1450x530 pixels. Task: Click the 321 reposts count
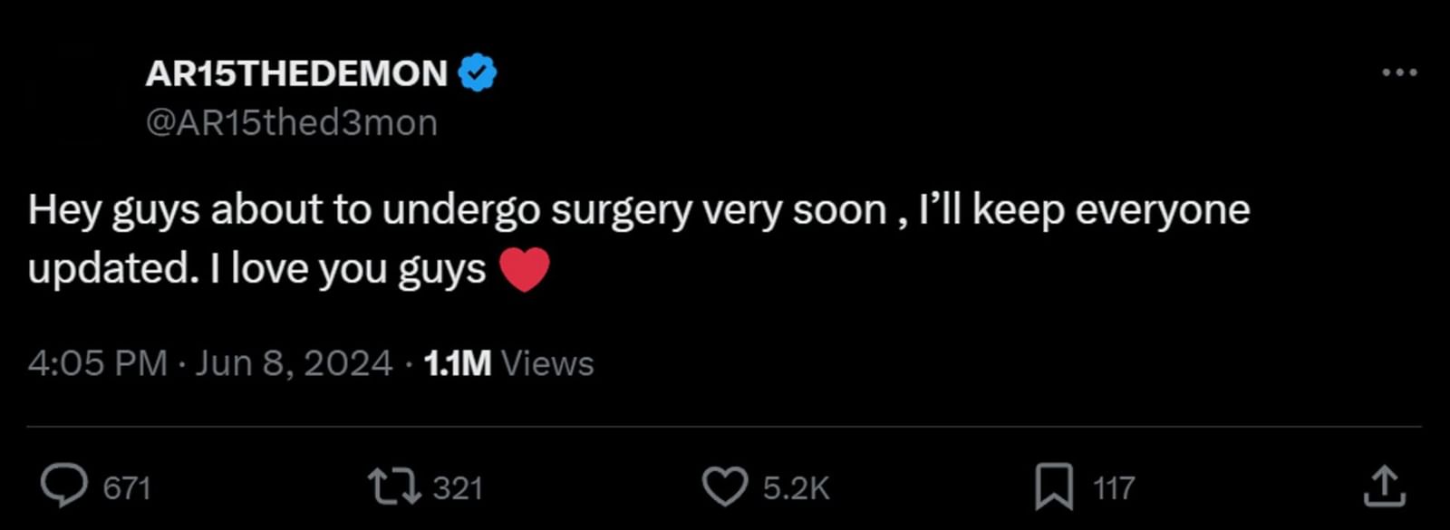coord(458,488)
